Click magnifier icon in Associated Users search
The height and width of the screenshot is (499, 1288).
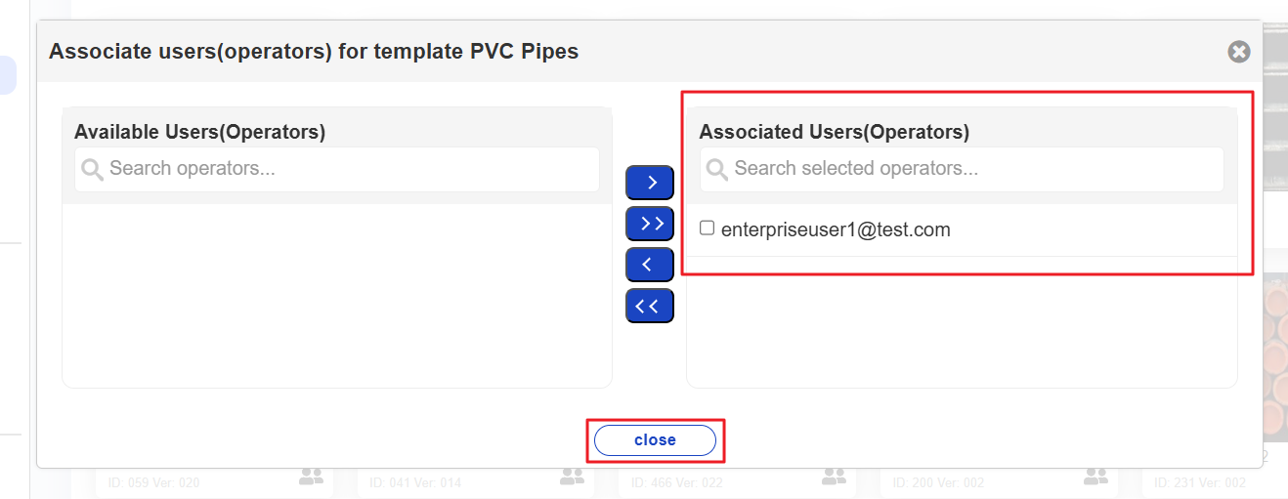pyautogui.click(x=717, y=170)
